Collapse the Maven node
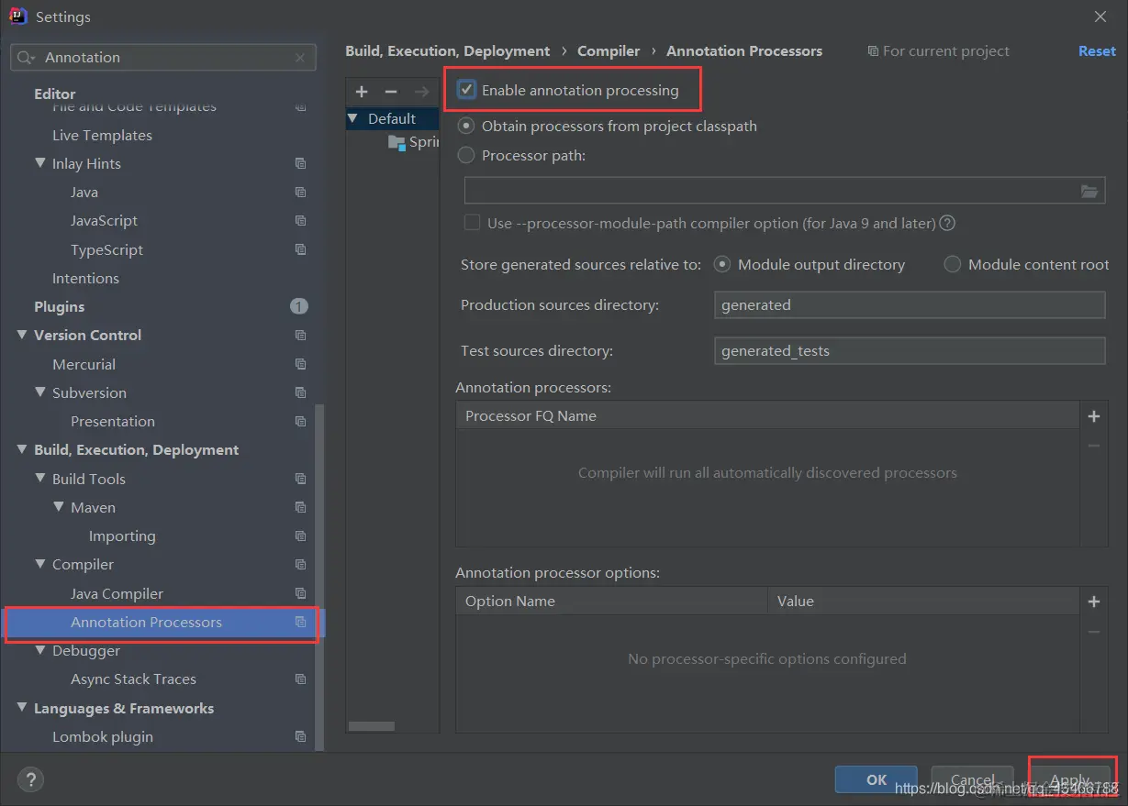 [x=59, y=507]
